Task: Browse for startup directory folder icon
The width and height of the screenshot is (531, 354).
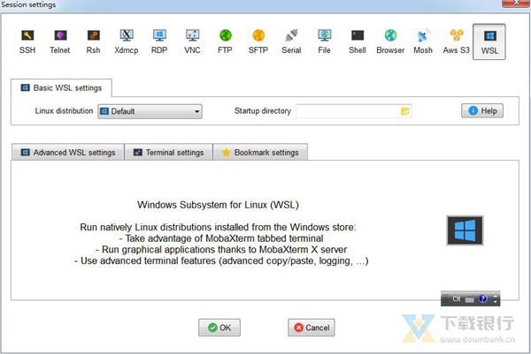Action: [405, 111]
